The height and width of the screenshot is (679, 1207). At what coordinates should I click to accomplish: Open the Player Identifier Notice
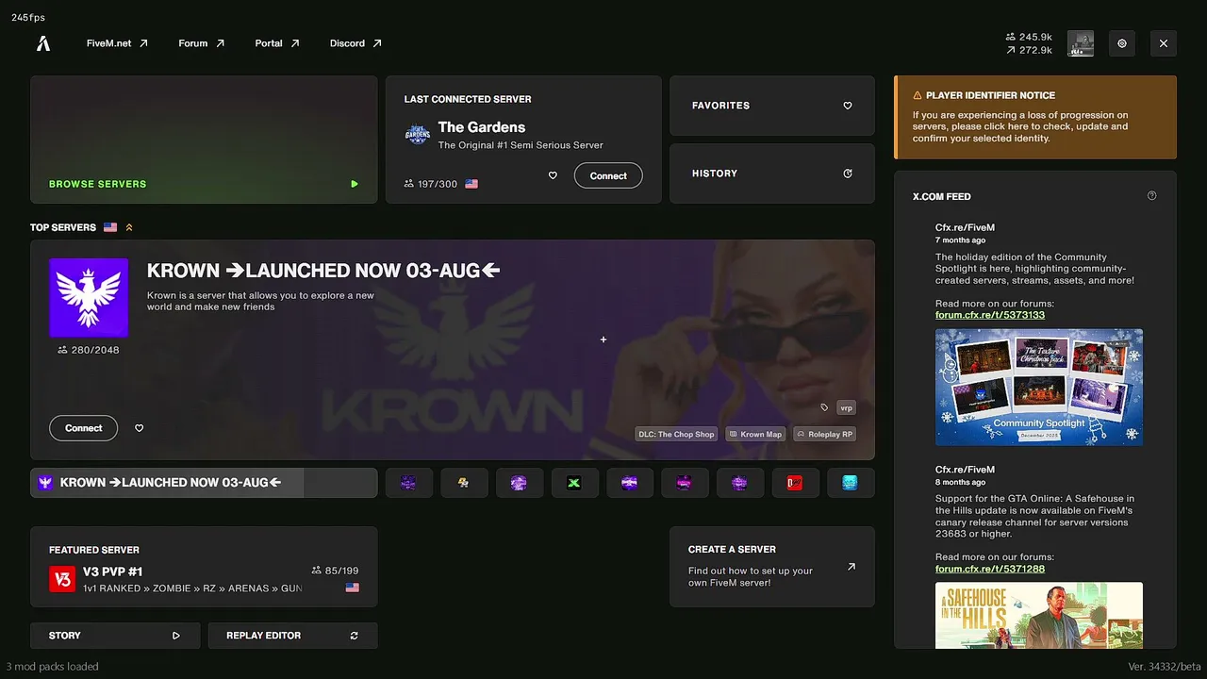click(1035, 117)
